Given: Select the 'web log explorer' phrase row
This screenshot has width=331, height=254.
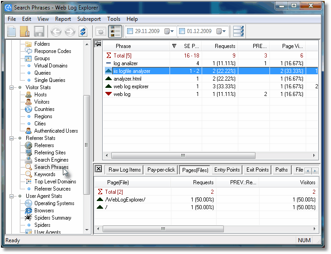Looking at the screenshot, I should click(210, 86).
